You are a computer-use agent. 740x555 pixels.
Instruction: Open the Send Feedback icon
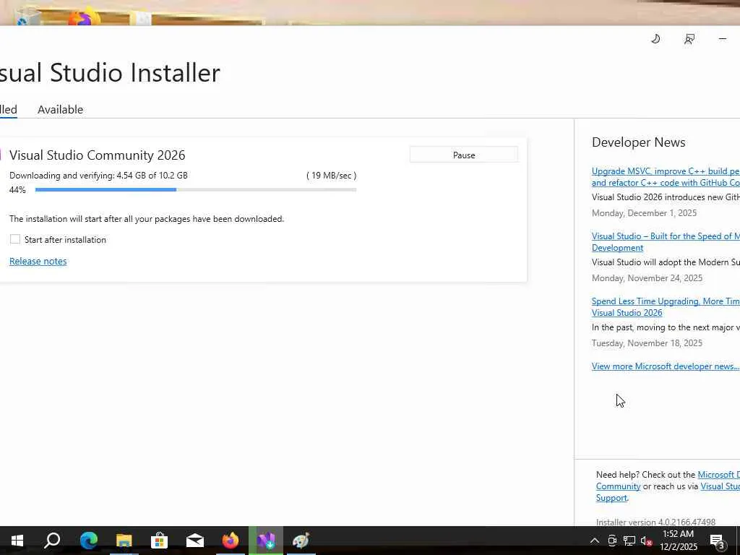point(689,39)
